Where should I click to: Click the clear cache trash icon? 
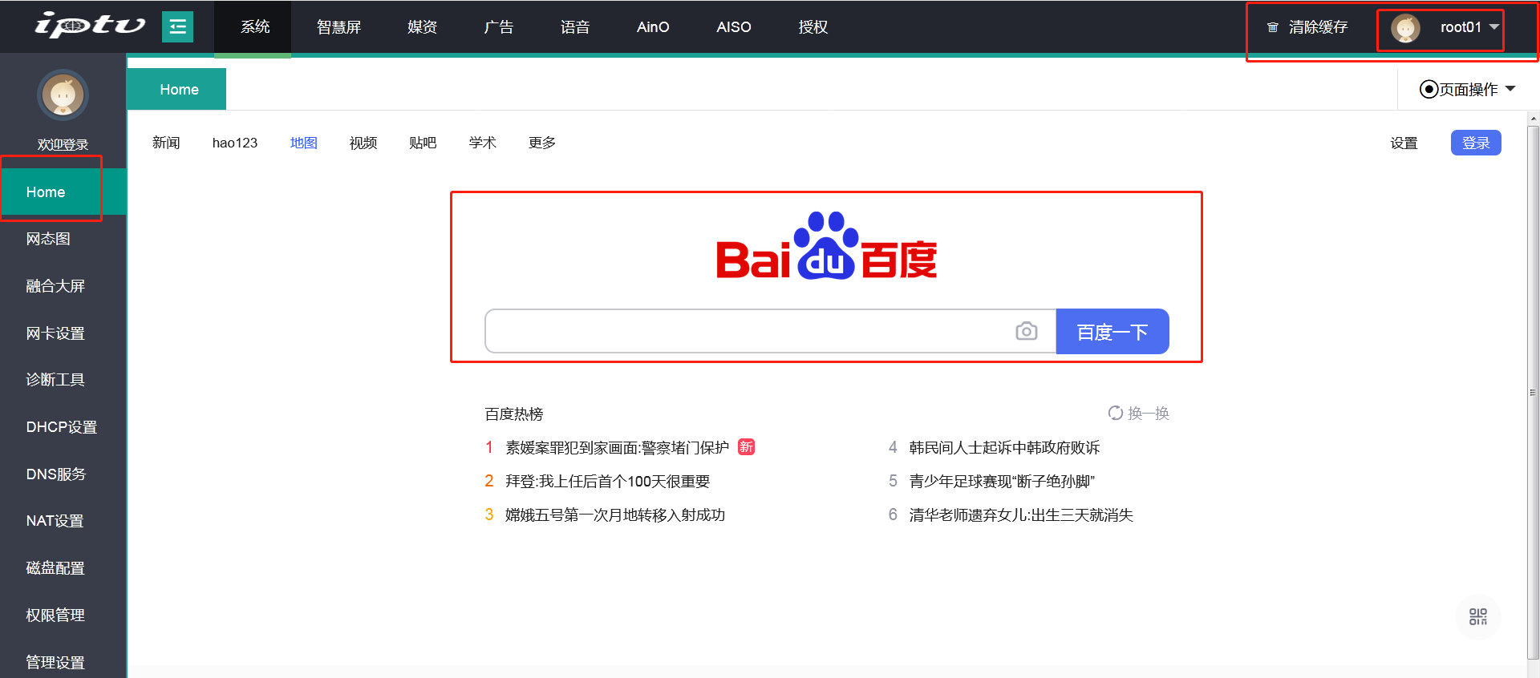1272,27
